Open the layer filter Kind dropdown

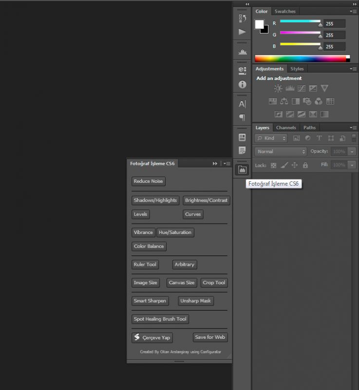click(x=272, y=138)
